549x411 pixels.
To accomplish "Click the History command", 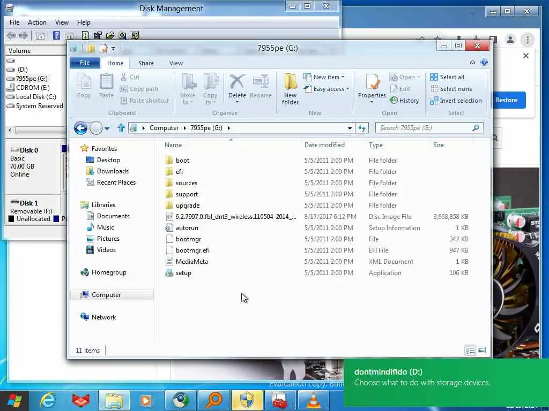I will point(404,101).
